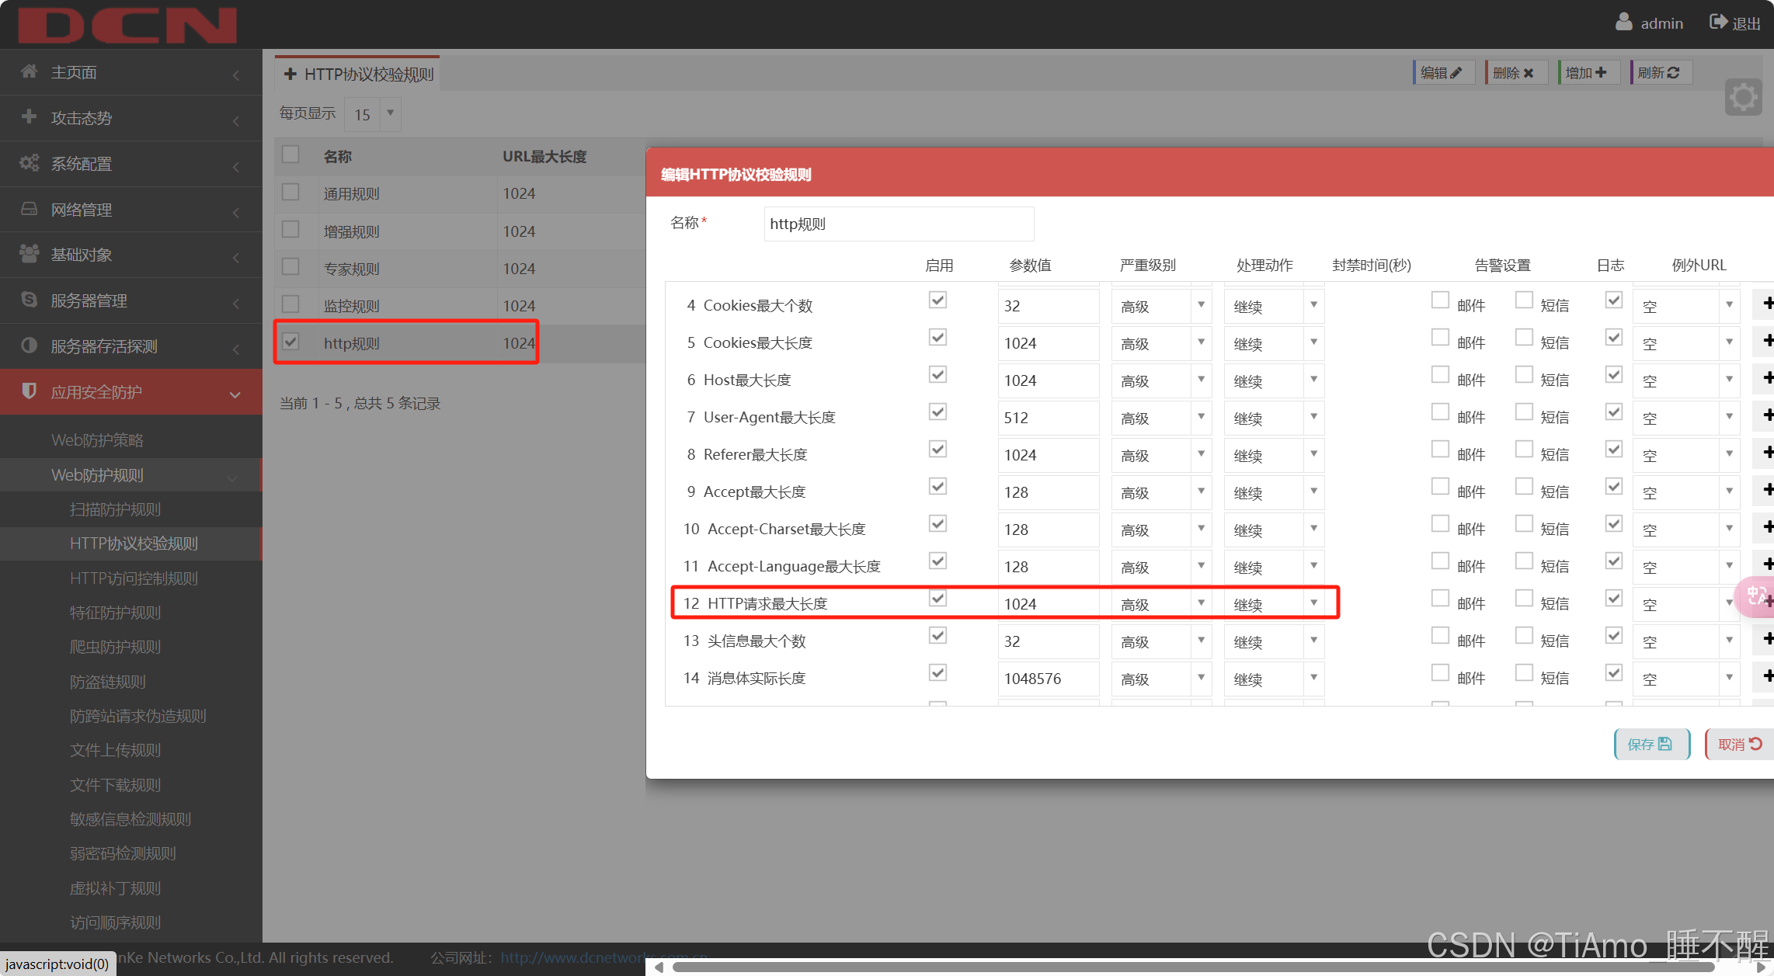
Task: Click the home icon beside 主页面
Action: click(29, 71)
